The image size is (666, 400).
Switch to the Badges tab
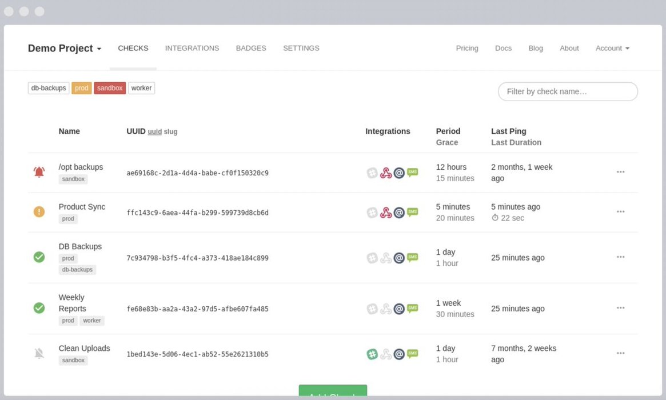point(251,49)
